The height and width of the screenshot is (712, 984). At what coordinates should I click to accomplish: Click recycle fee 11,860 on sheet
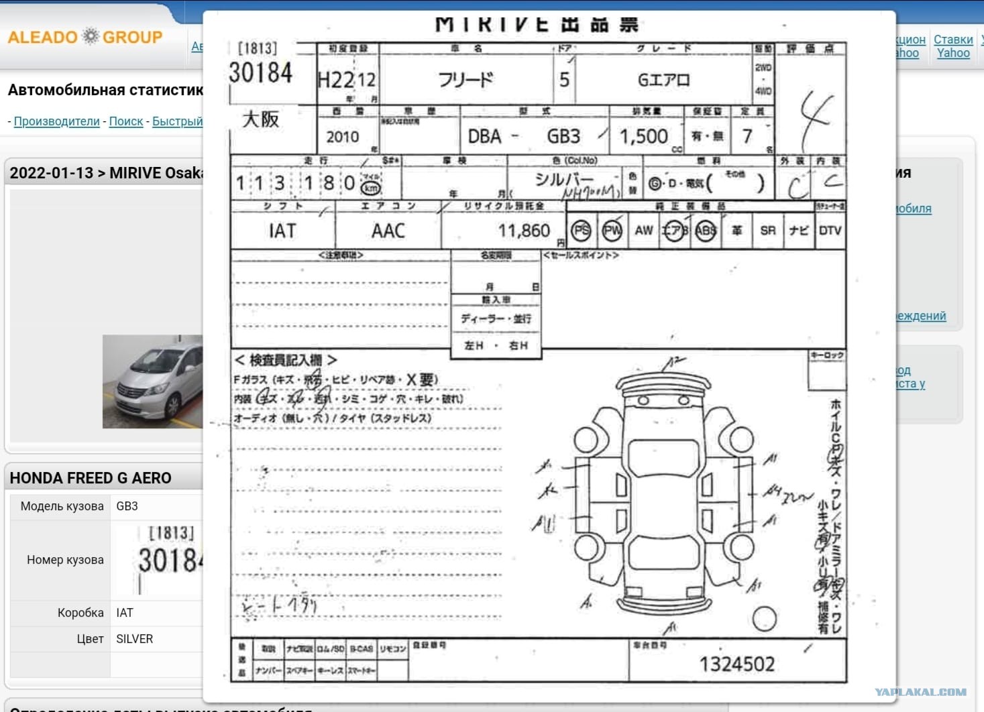pyautogui.click(x=524, y=231)
